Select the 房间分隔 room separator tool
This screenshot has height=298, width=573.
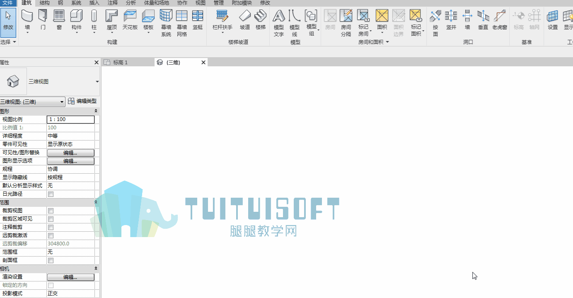coord(346,23)
